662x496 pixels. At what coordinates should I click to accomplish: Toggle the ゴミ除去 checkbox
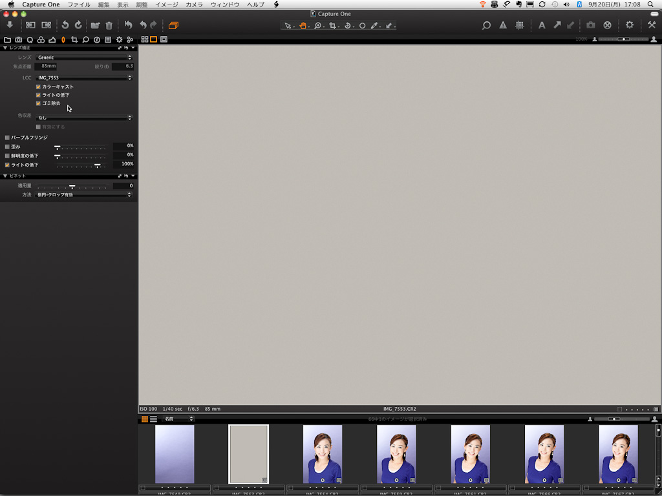[39, 103]
